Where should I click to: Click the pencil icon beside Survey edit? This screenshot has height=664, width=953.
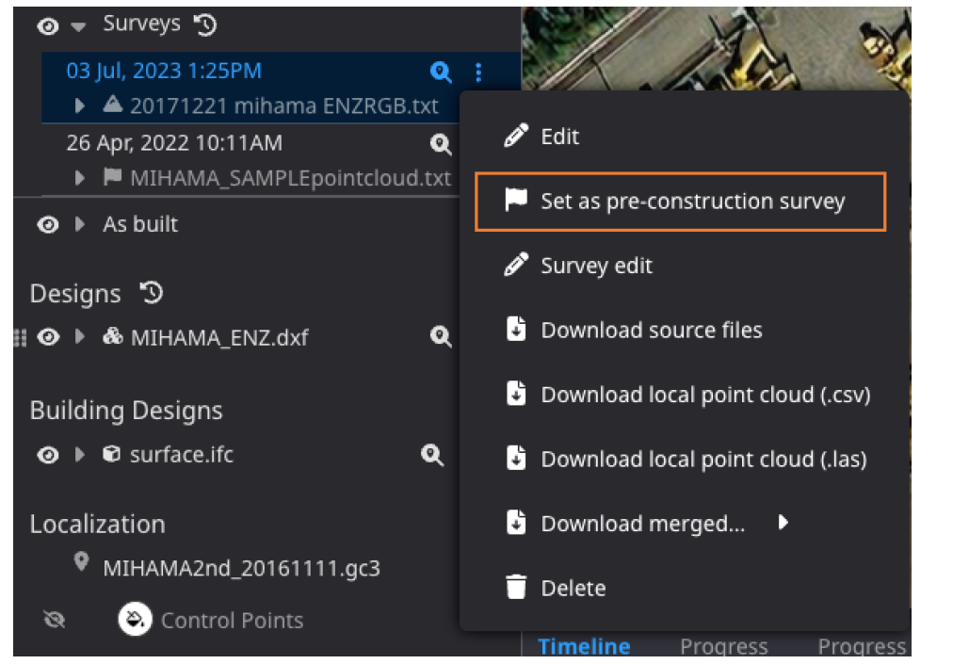click(516, 265)
